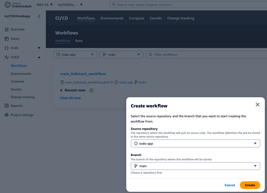Click the orange Create button
Image resolution: width=267 pixels, height=193 pixels.
250,185
